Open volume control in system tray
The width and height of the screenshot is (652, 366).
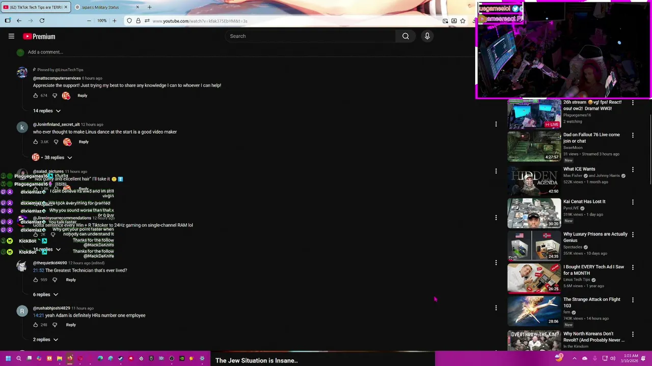coord(613,358)
